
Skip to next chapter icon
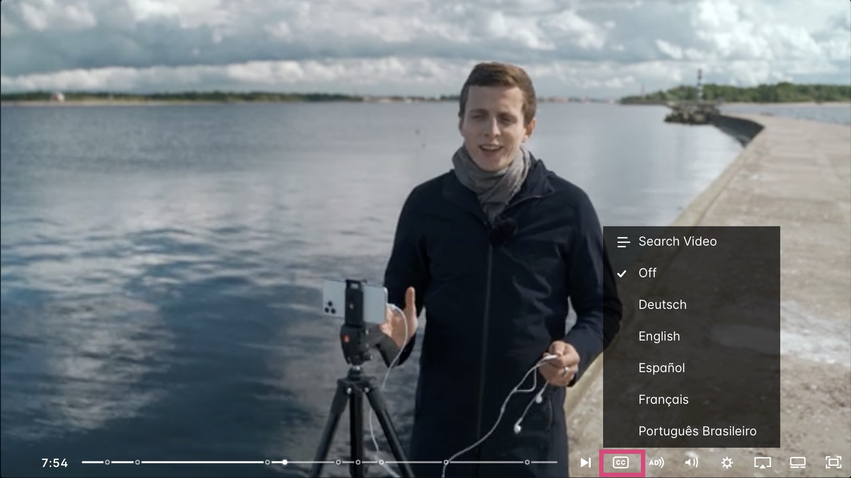[x=586, y=463]
